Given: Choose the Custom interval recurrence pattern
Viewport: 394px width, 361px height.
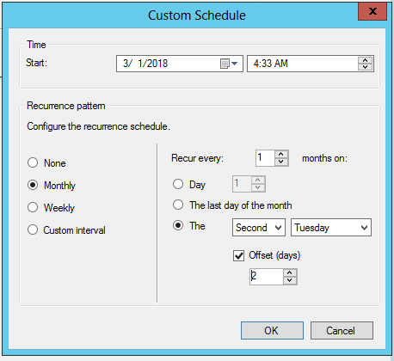Looking at the screenshot, I should point(33,229).
